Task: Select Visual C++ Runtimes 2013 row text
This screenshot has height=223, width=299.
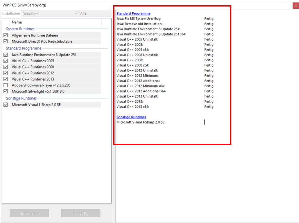Action: (33, 79)
